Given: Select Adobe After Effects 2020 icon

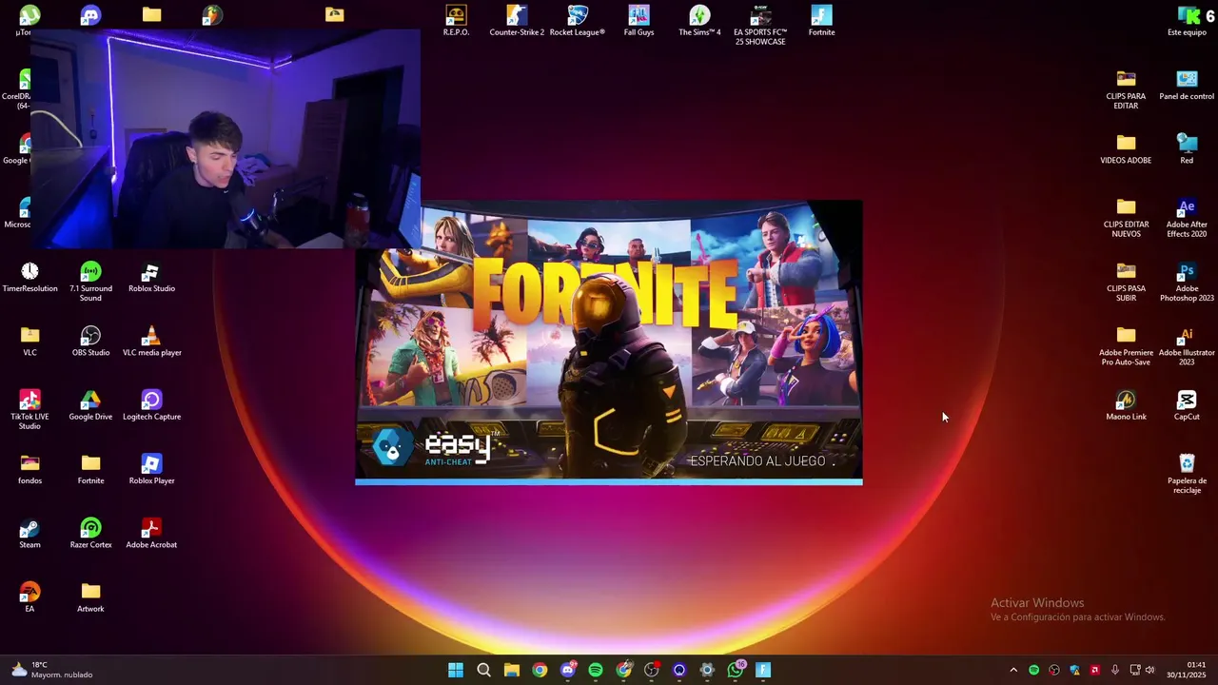Looking at the screenshot, I should point(1187,217).
